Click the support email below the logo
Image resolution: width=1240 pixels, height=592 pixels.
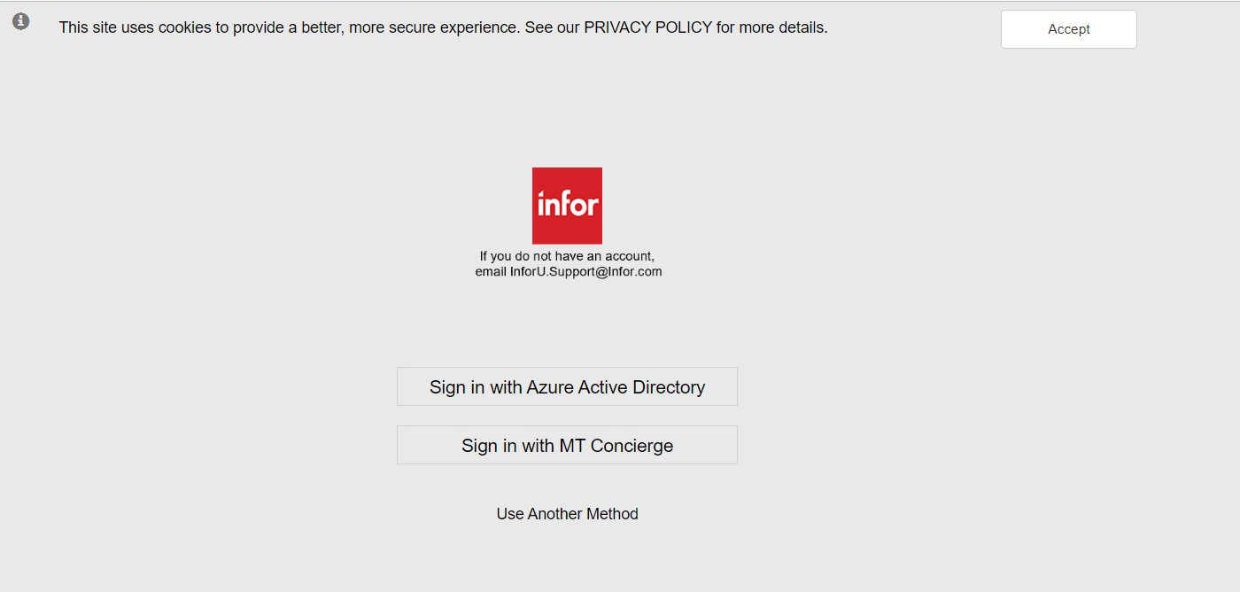[585, 272]
